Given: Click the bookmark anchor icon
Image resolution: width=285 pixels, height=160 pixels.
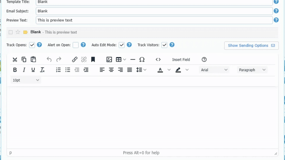Looking at the screenshot, I should click(x=93, y=60).
